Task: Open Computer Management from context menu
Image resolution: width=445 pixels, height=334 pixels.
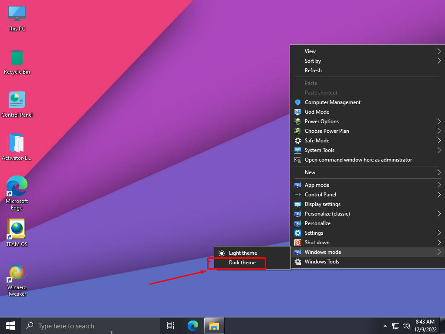Action: [x=332, y=102]
